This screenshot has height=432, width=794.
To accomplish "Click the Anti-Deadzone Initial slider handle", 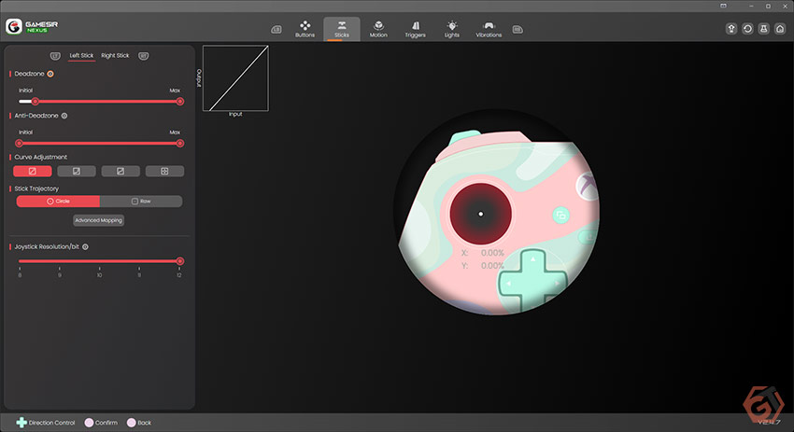I will [x=20, y=144].
